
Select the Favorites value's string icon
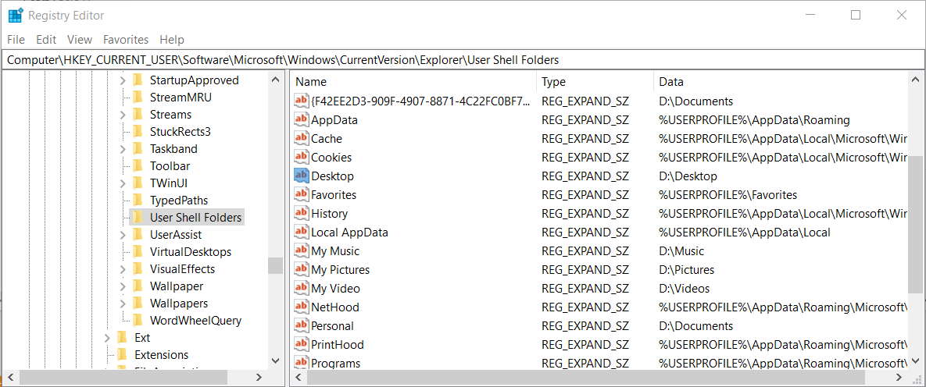(x=301, y=195)
